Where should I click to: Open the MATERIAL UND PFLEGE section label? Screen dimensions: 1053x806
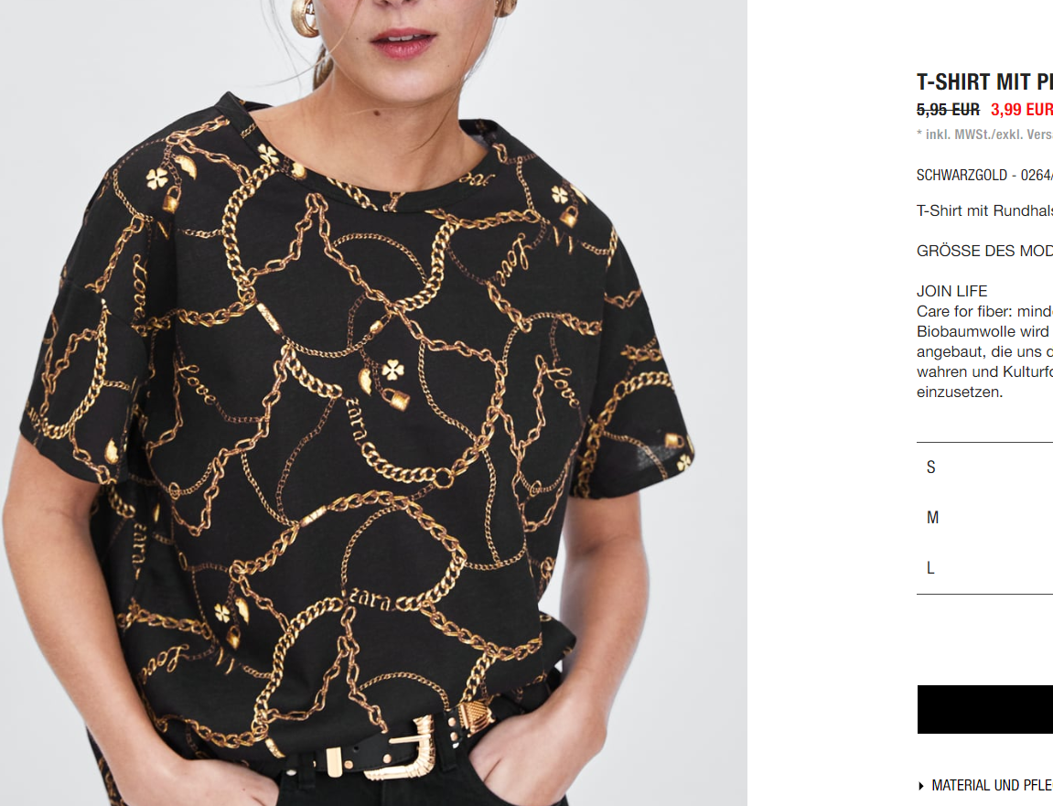(992, 785)
